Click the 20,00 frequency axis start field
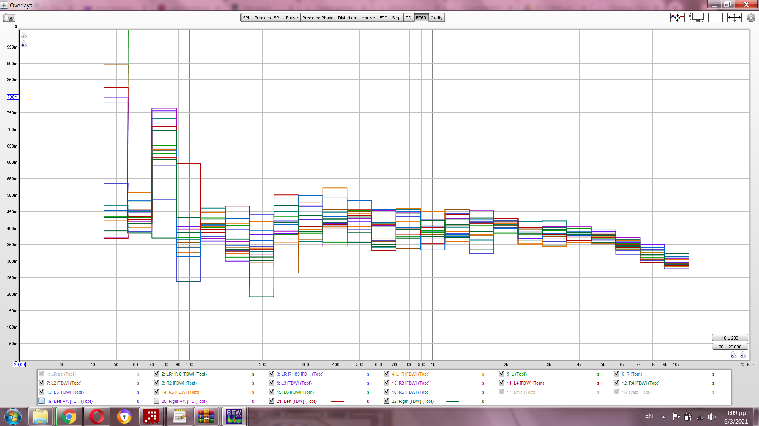Screen dimensions: 759x426 point(19,364)
